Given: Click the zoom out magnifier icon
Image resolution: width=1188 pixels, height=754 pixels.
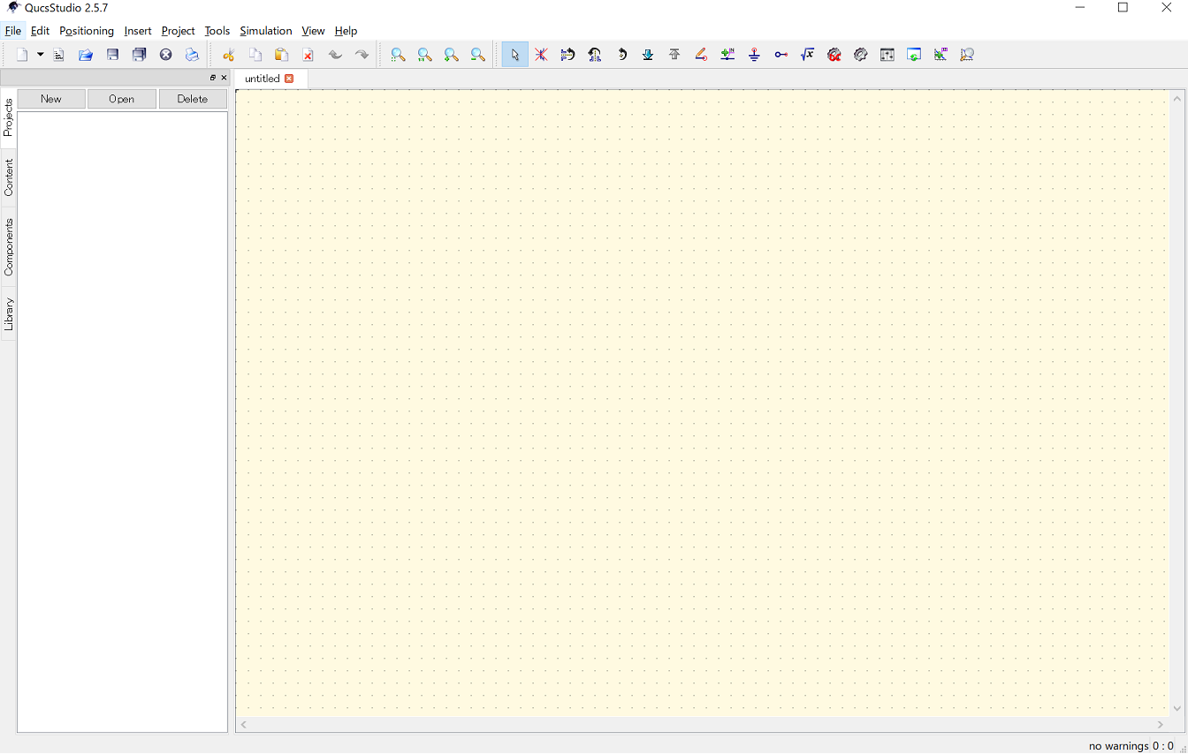Looking at the screenshot, I should [x=477, y=55].
